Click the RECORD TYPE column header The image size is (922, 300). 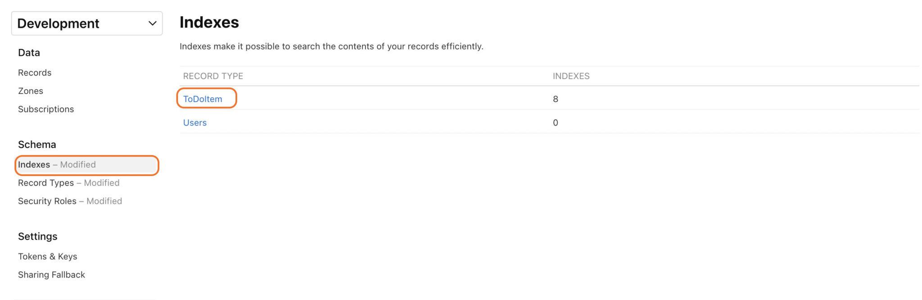tap(213, 76)
